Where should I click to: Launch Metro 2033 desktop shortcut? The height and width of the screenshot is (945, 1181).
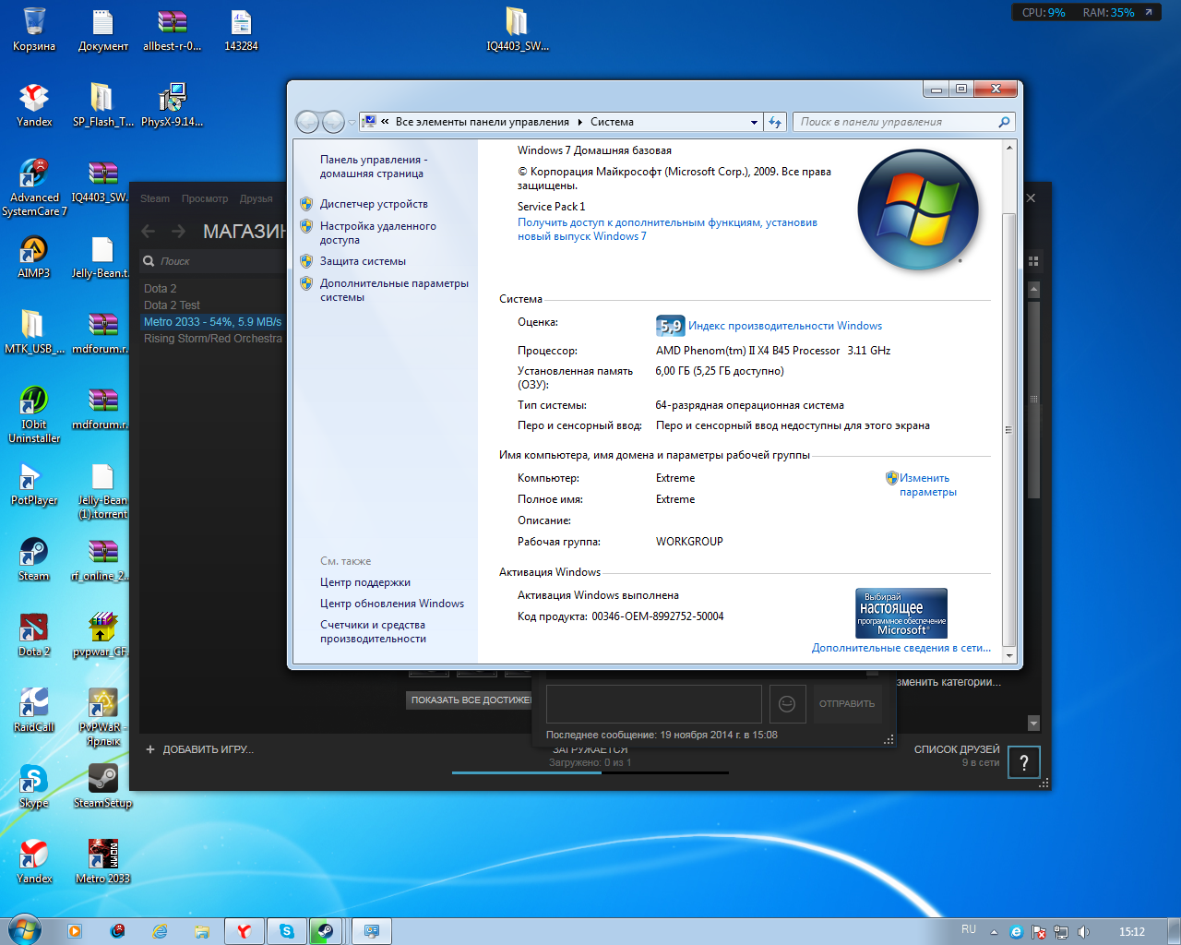(102, 862)
